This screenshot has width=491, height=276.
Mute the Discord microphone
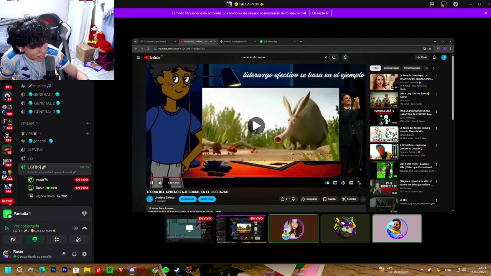pos(64,254)
